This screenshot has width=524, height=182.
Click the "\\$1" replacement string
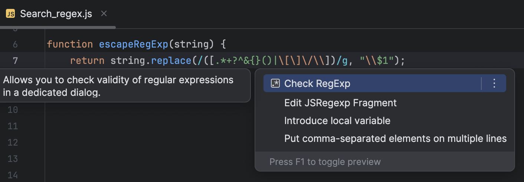(x=377, y=61)
